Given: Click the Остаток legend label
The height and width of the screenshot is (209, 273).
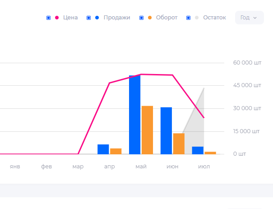Looking at the screenshot, I should click(x=214, y=18).
